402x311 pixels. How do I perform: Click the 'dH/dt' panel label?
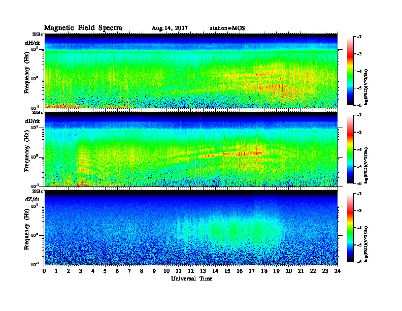(32, 43)
